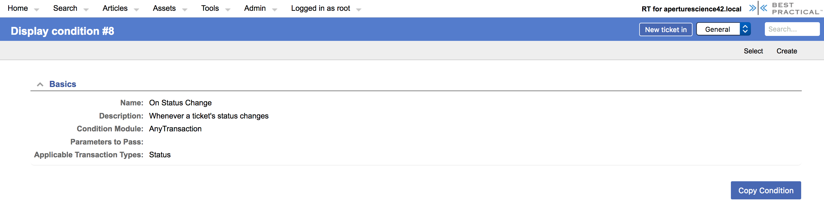Image resolution: width=824 pixels, height=209 pixels.
Task: Focus the Search... input field
Action: click(792, 29)
